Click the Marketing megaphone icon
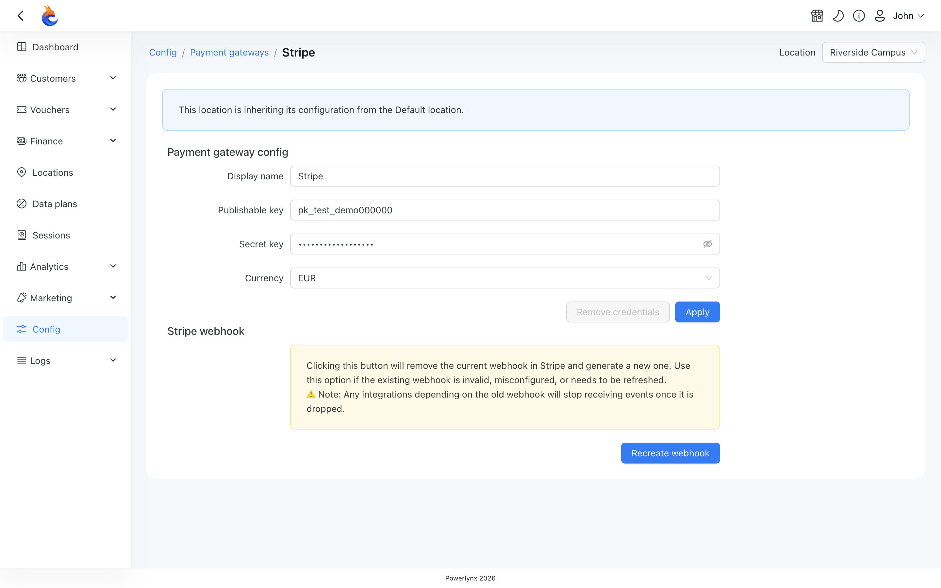 coord(21,298)
